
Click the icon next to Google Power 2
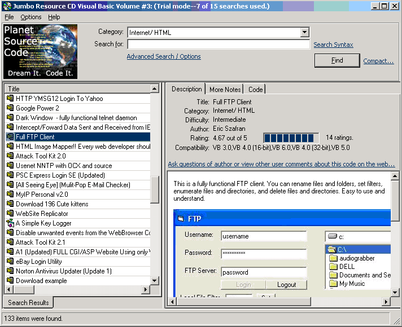coord(10,108)
